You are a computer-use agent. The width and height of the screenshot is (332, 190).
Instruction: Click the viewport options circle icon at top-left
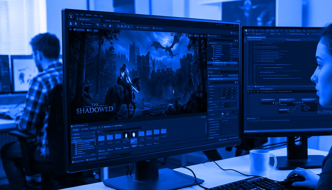[71, 29]
